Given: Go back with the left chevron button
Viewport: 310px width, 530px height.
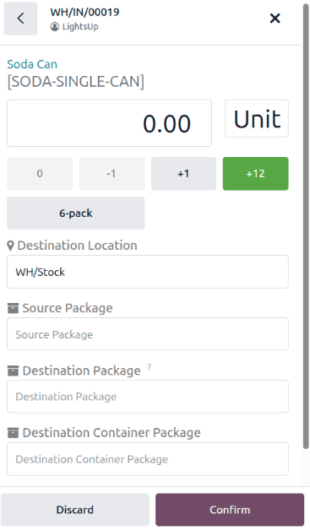Looking at the screenshot, I should 20,19.
